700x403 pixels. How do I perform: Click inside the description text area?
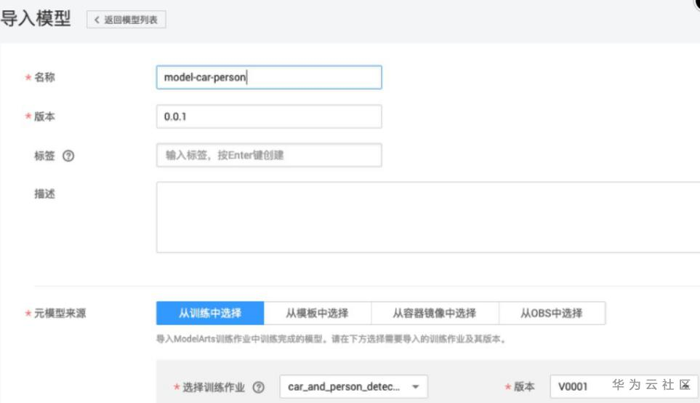point(428,217)
